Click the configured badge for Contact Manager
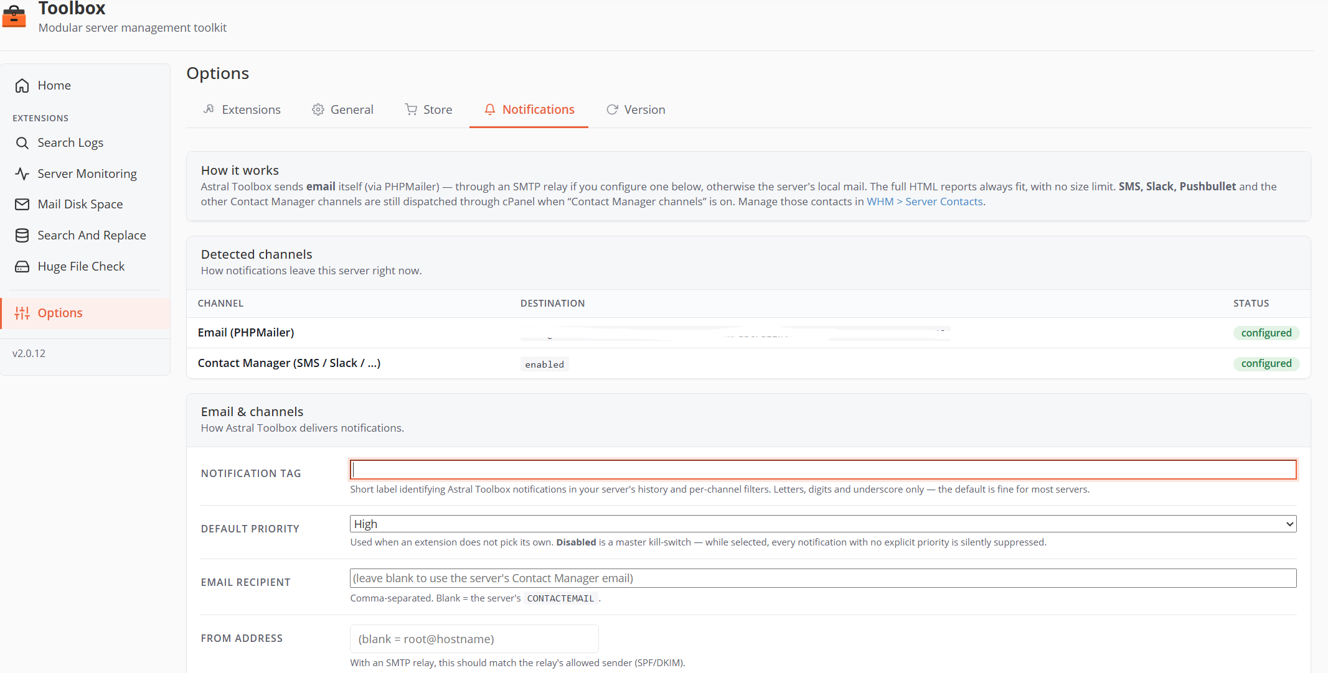This screenshot has width=1328, height=673. click(1266, 363)
